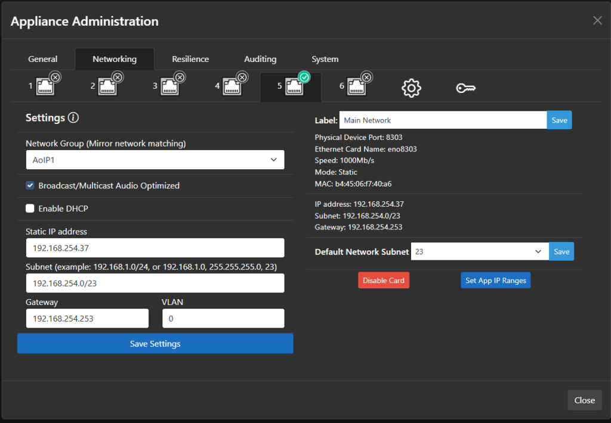Toggle Broadcast/Multicast Audio Optimized checkbox

click(x=30, y=185)
